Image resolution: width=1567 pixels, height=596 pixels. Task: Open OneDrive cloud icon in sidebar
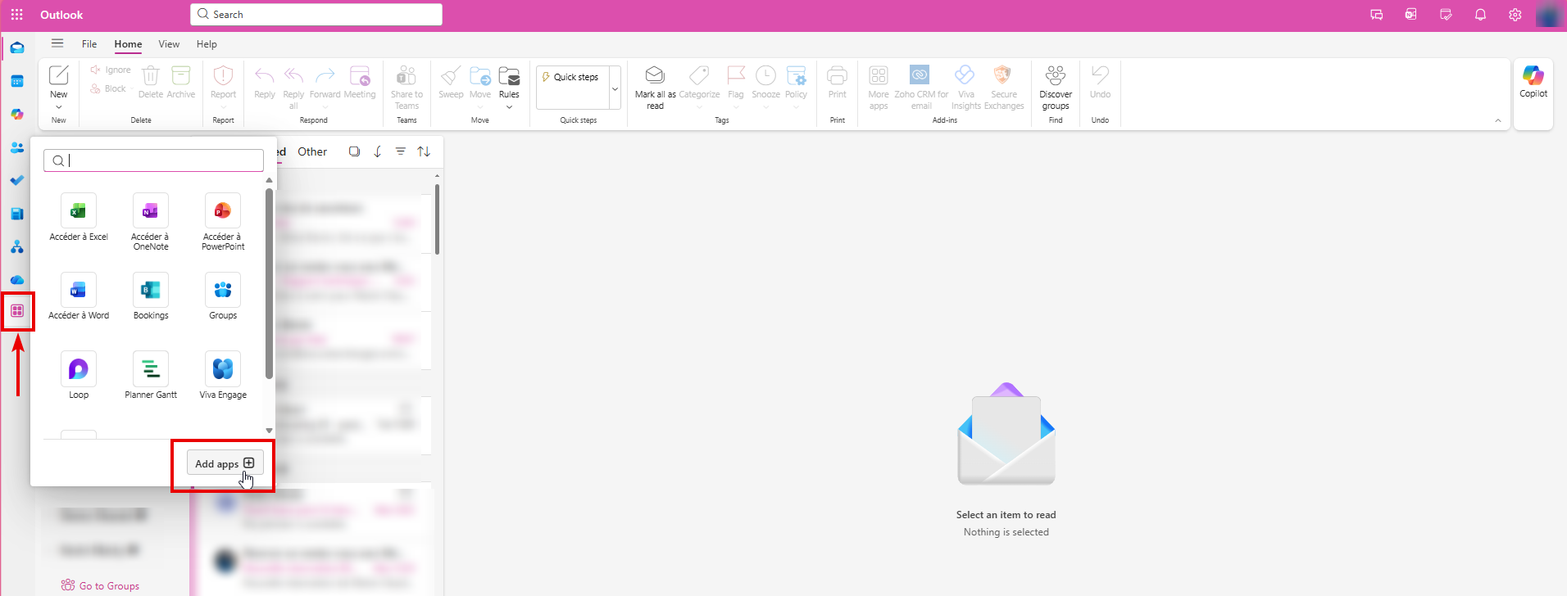(17, 279)
